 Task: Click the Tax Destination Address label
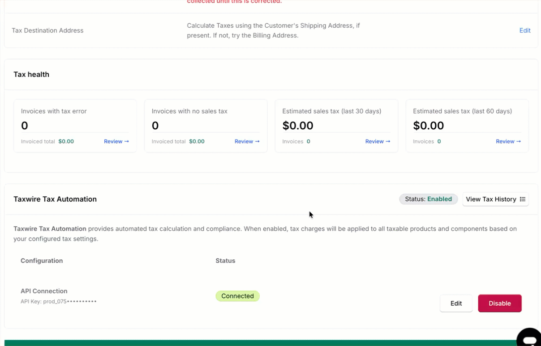(x=47, y=30)
